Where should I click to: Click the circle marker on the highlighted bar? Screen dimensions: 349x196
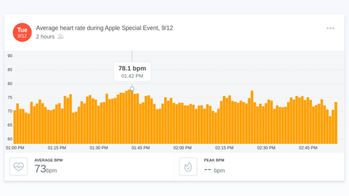pyautogui.click(x=132, y=89)
